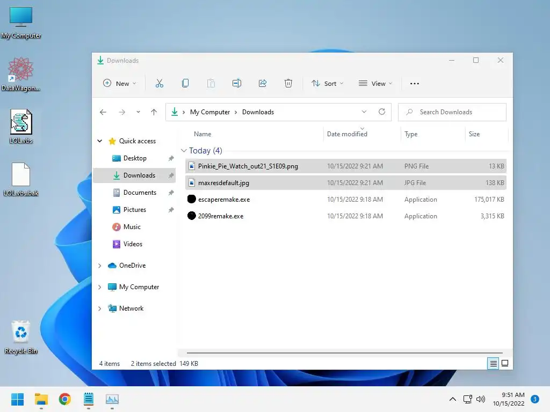This screenshot has height=412, width=550.
Task: Refresh the Downloads folder view
Action: (382, 112)
